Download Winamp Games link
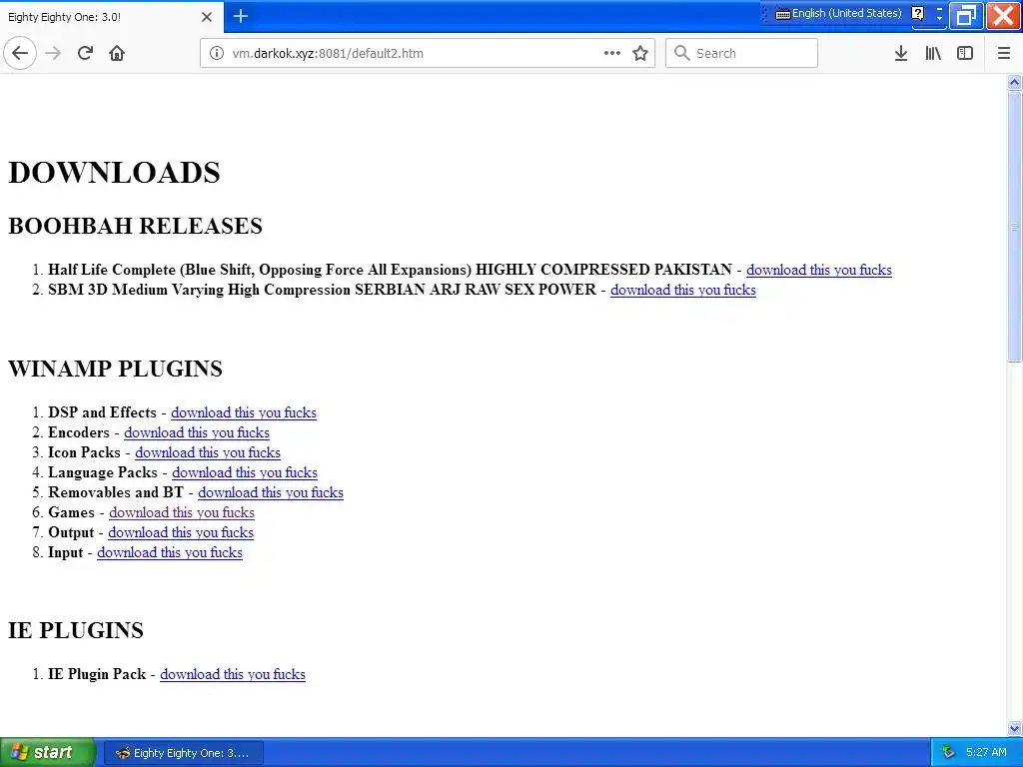 pos(182,512)
